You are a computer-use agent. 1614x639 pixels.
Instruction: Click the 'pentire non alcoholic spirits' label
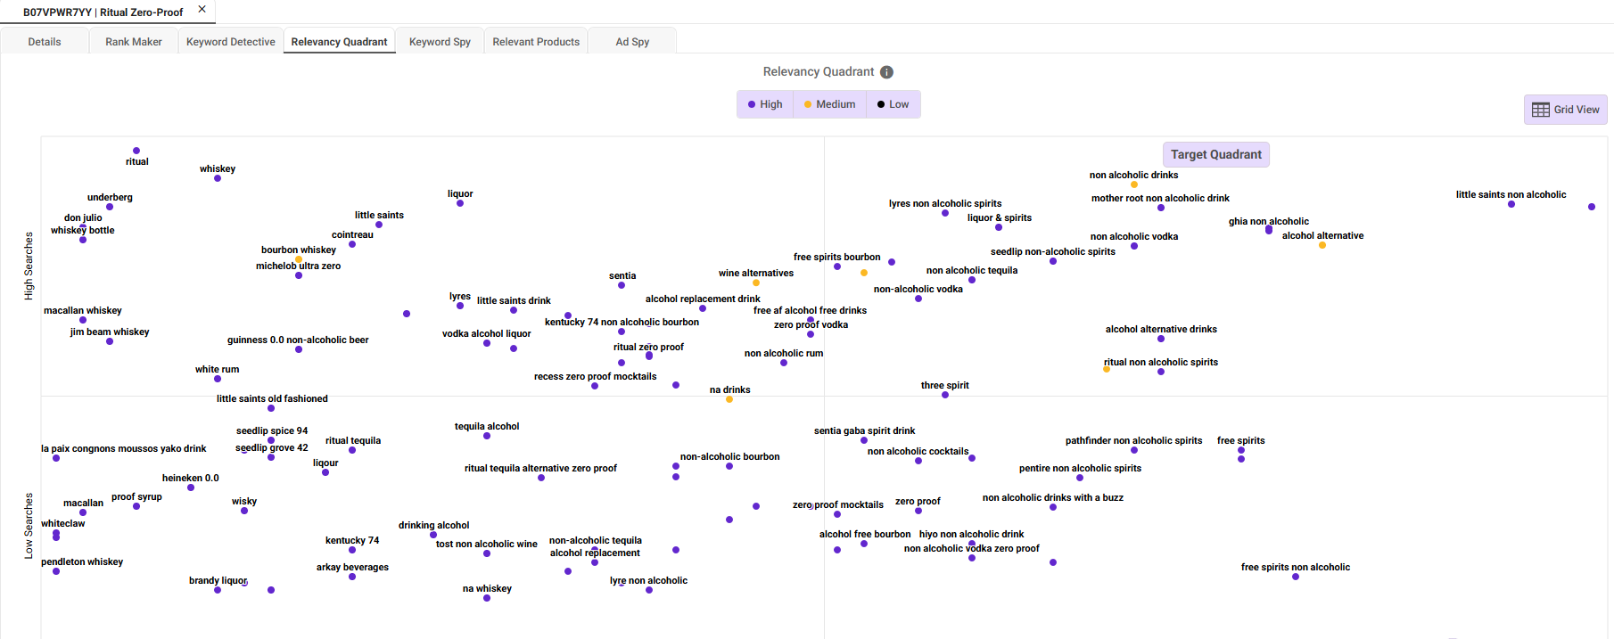pyautogui.click(x=1080, y=468)
